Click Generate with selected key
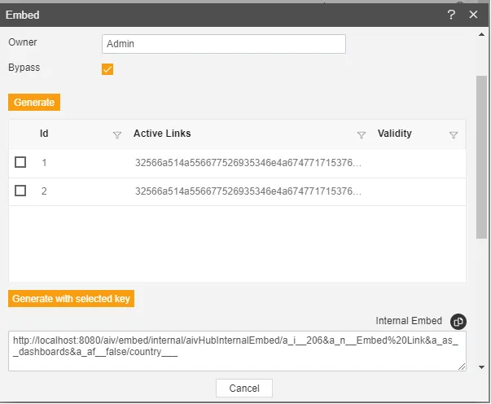The width and height of the screenshot is (491, 404). tap(71, 299)
